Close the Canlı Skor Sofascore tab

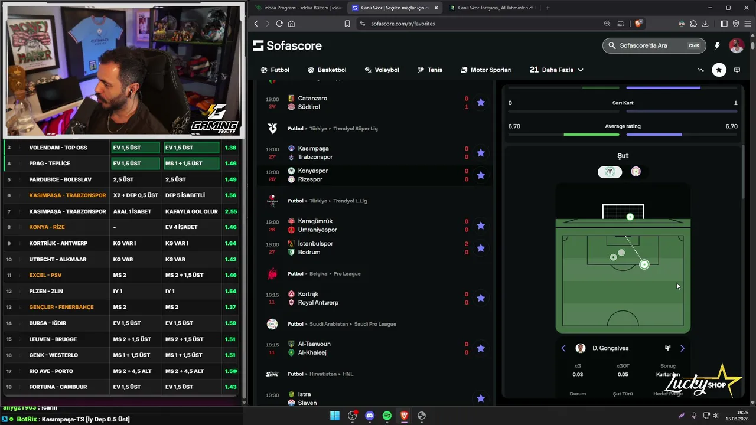(436, 8)
